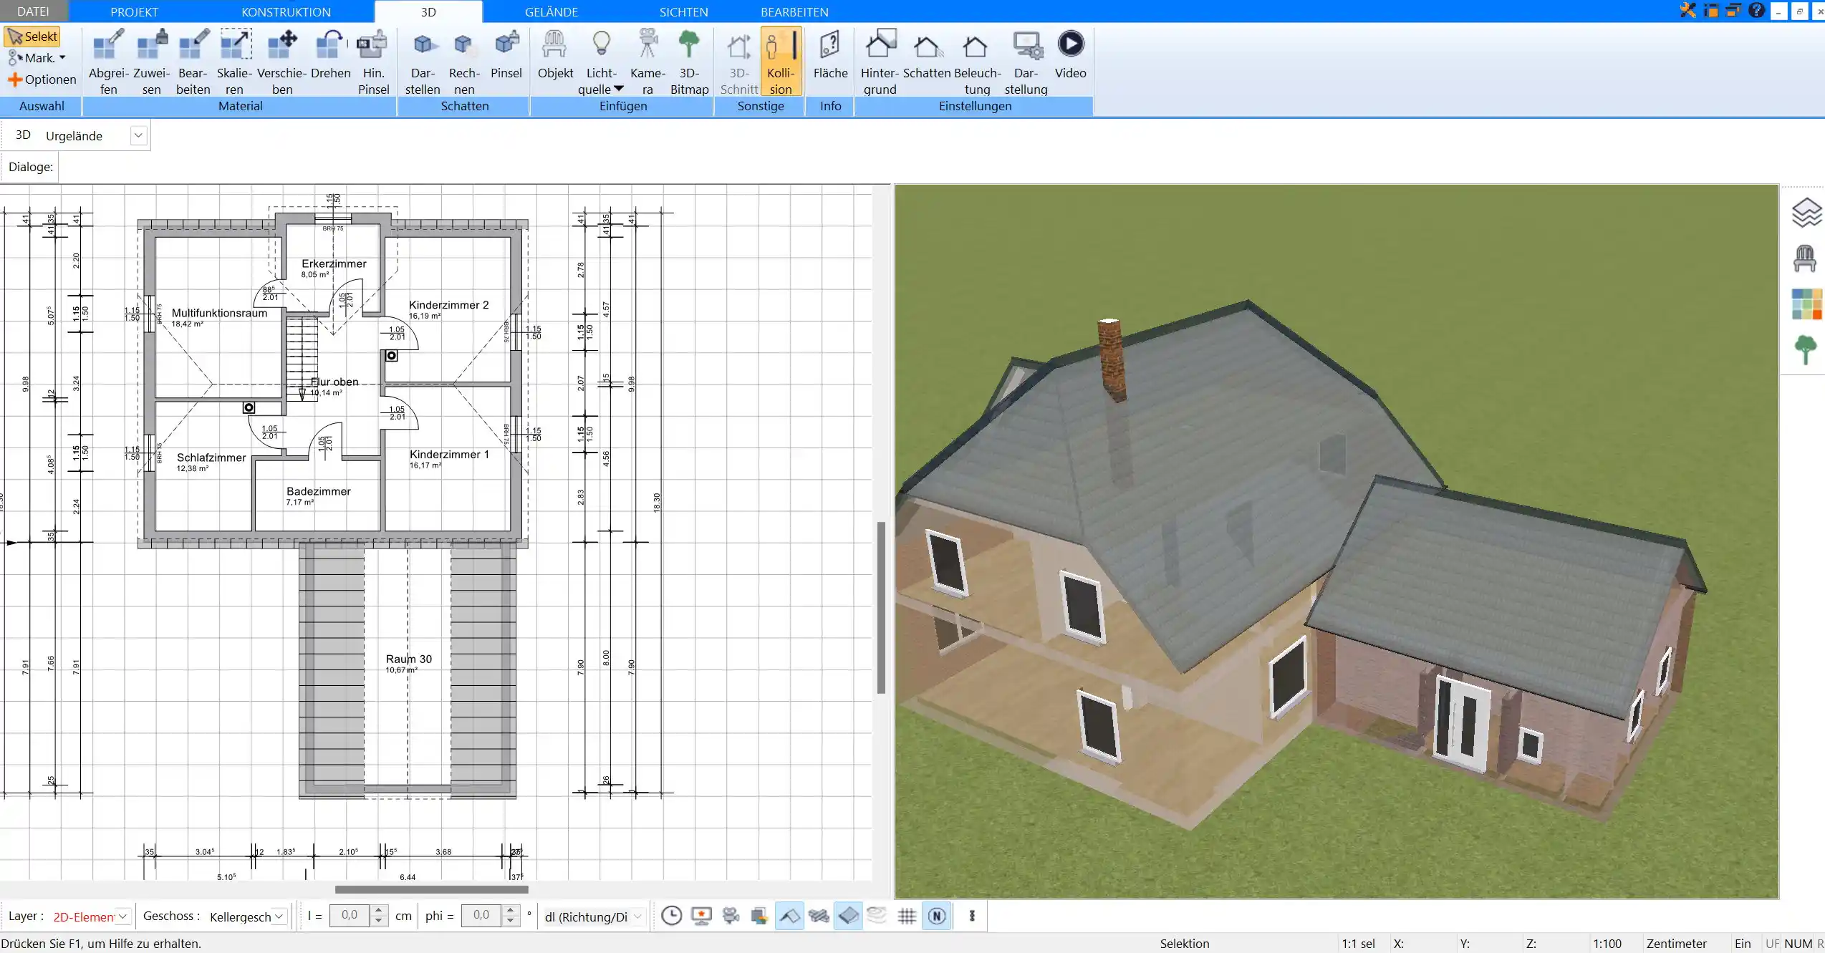The width and height of the screenshot is (1825, 953).
Task: Click the Zuweisen material tool
Action: click(152, 62)
